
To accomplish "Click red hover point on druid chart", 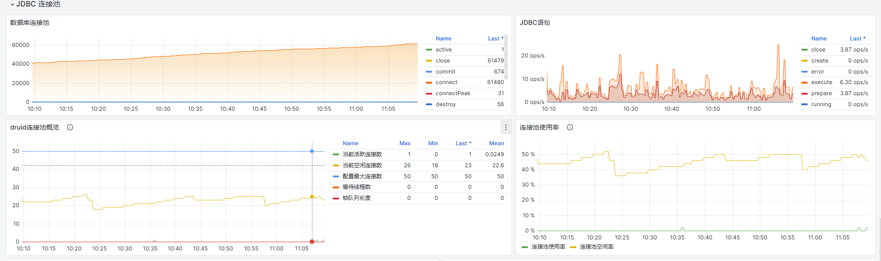I will (312, 242).
